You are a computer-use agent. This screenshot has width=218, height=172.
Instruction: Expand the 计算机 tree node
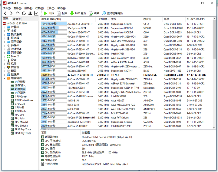point(5,27)
